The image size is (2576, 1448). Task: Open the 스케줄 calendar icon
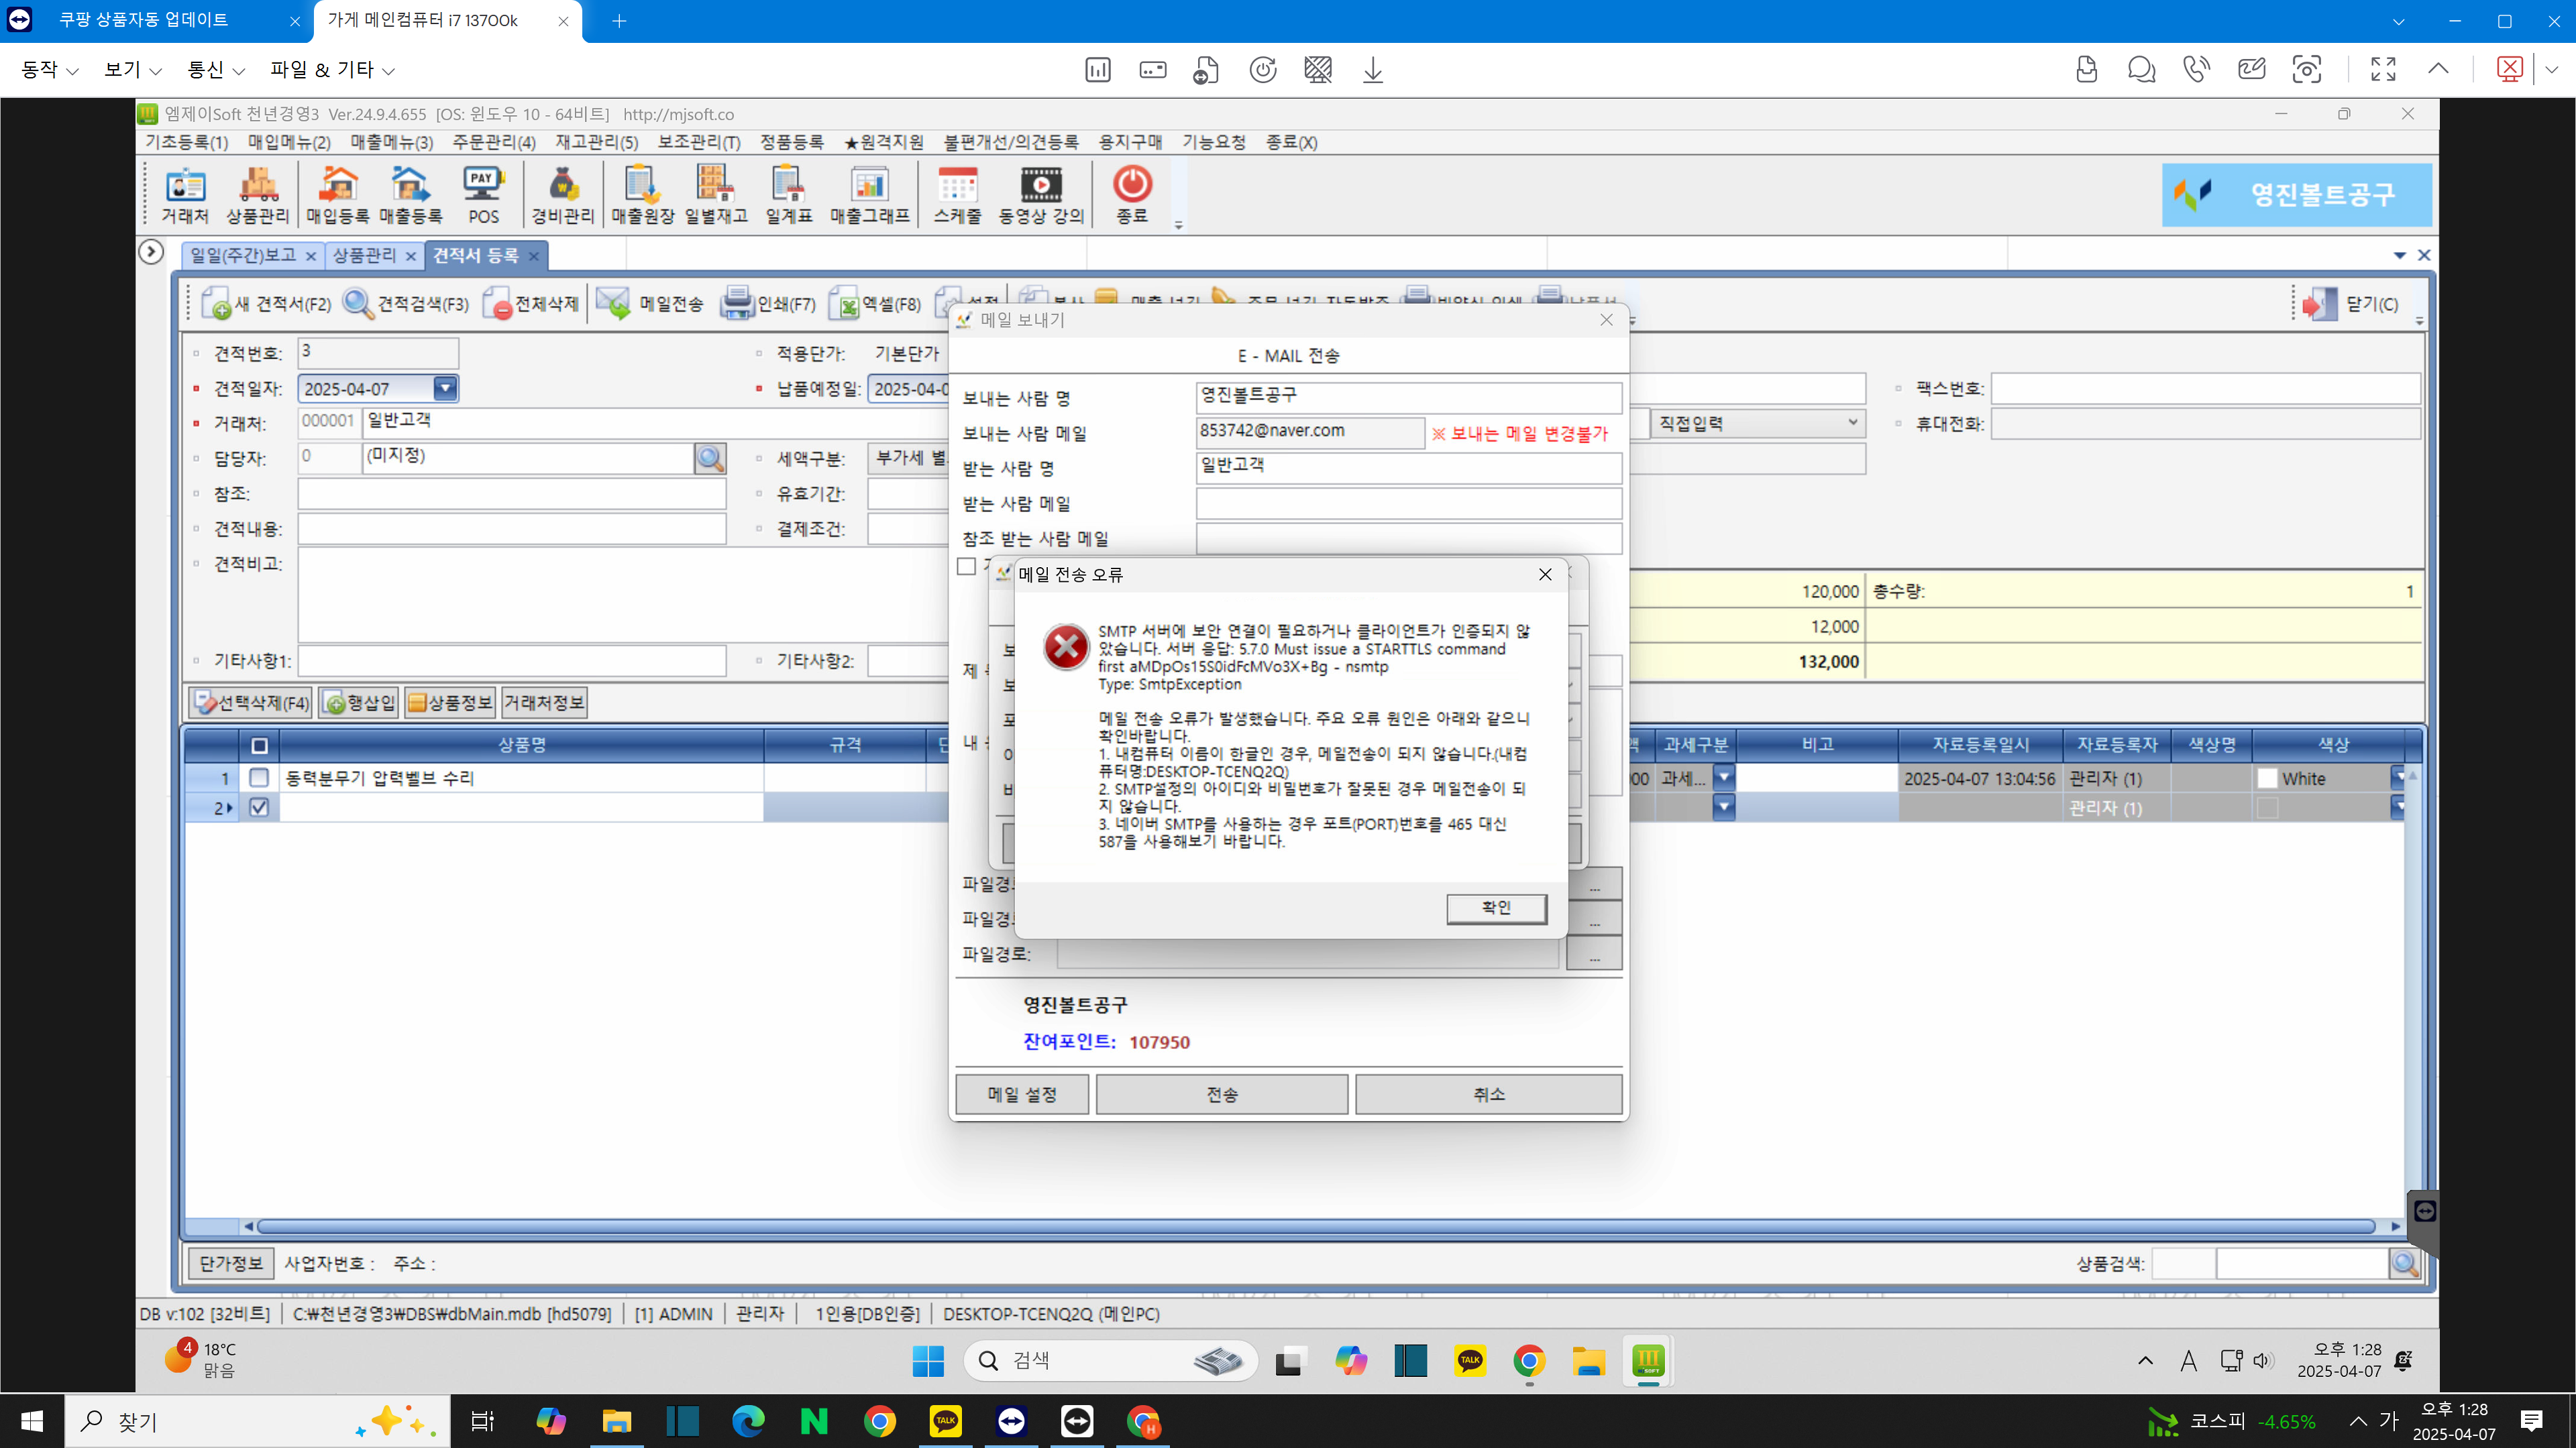pos(957,194)
